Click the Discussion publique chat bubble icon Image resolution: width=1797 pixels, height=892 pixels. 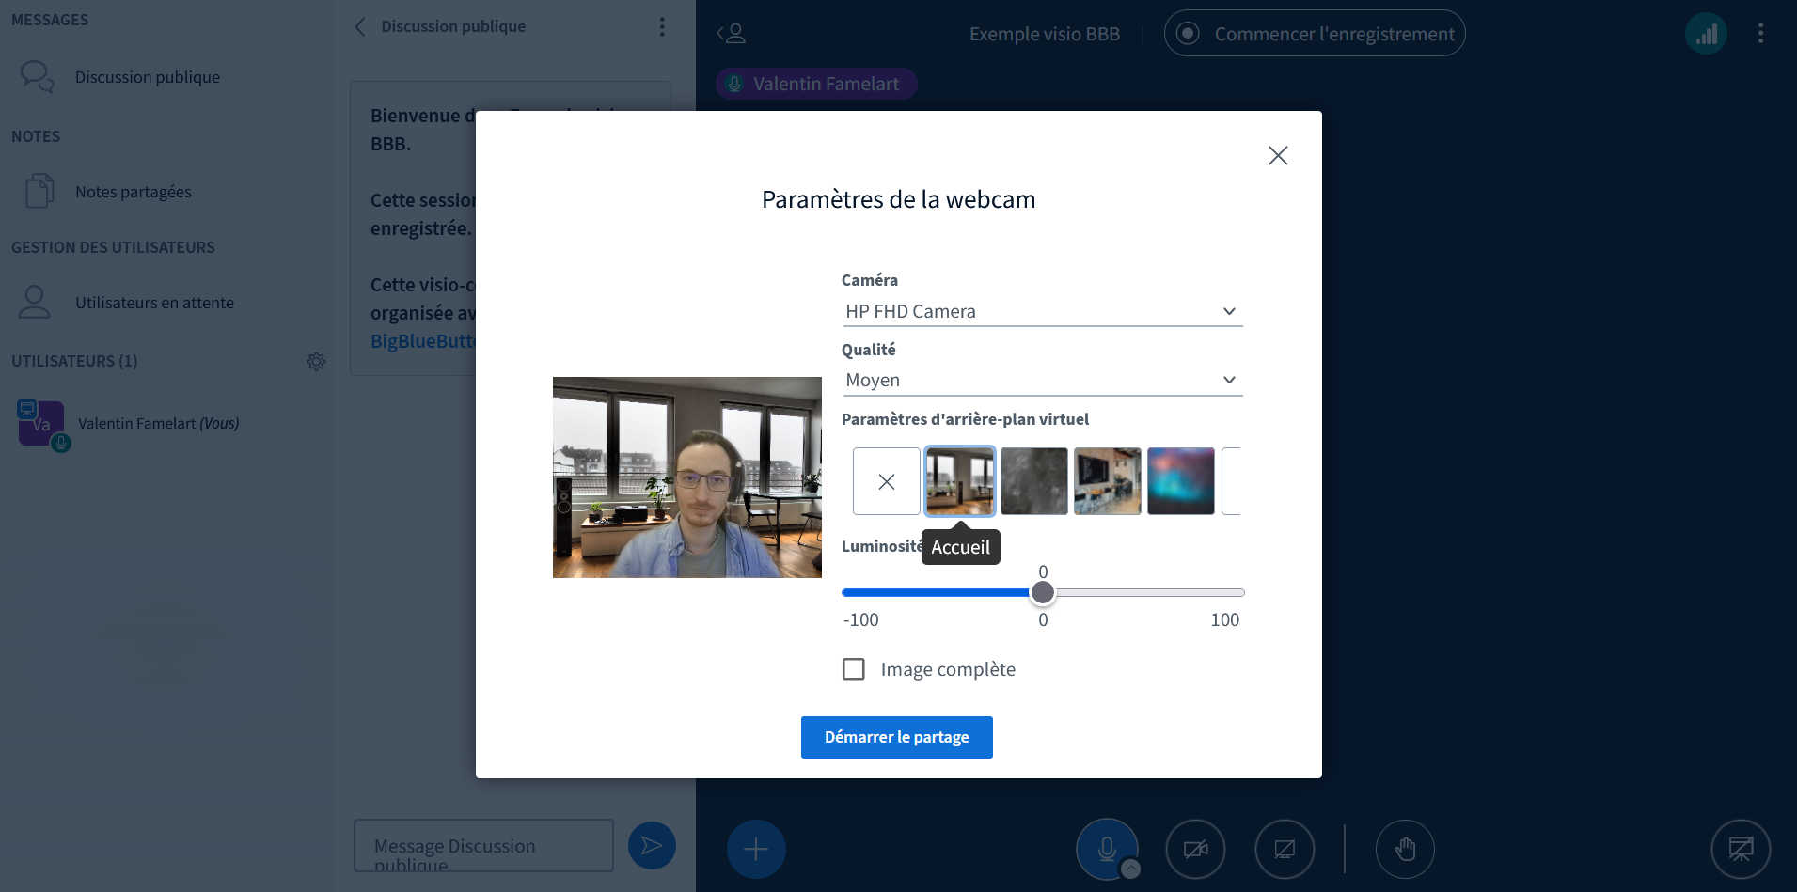pyautogui.click(x=38, y=76)
